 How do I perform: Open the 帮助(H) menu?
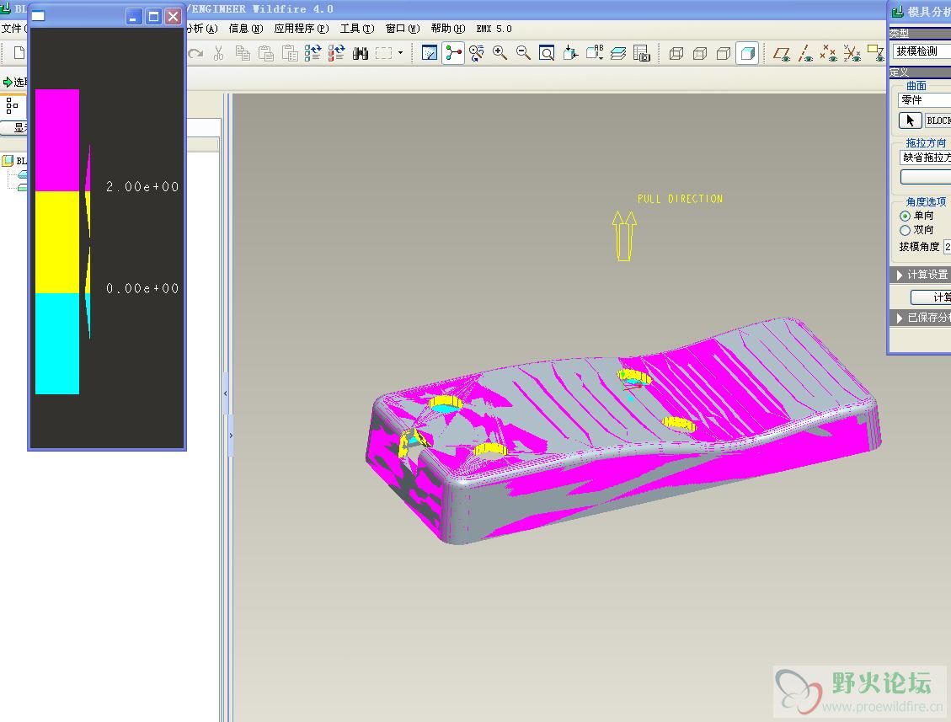coord(448,29)
